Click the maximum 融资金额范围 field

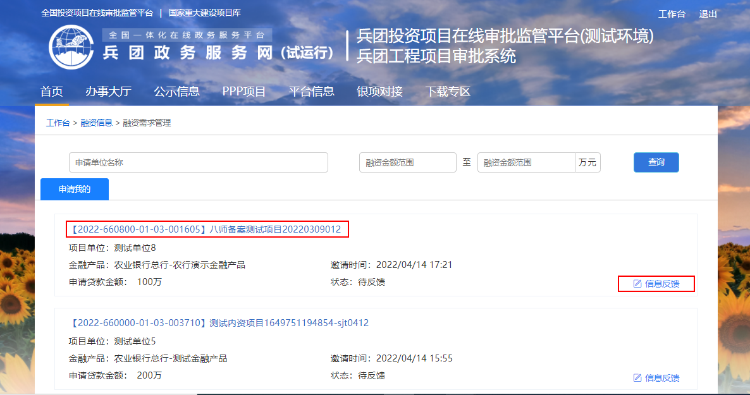click(x=526, y=162)
